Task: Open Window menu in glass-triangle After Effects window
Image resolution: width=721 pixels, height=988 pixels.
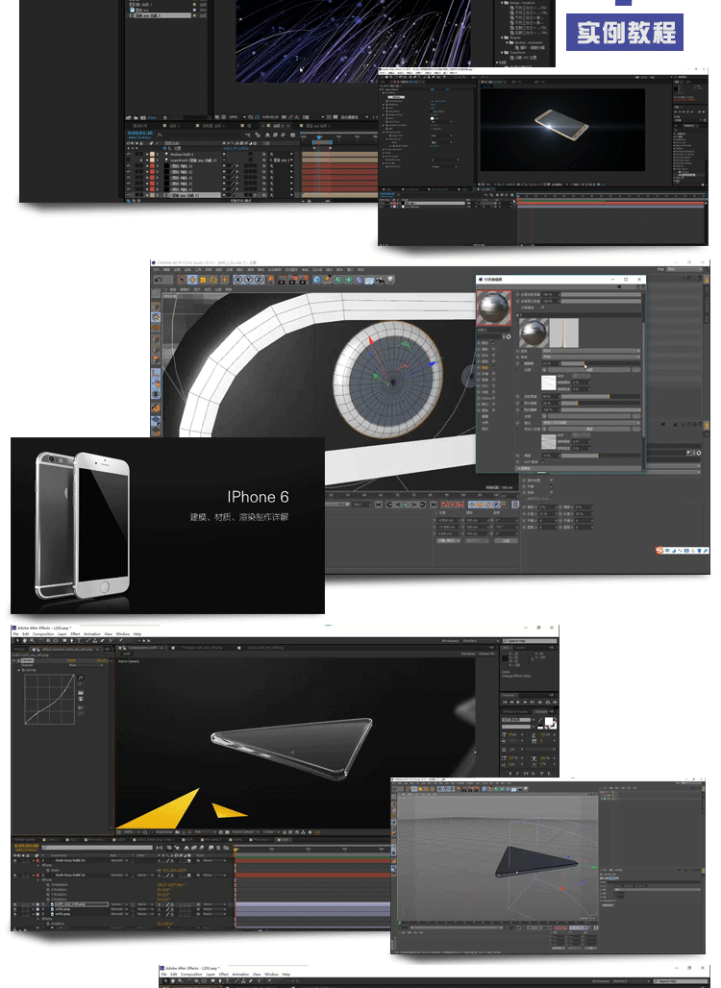Action: pyautogui.click(x=123, y=634)
